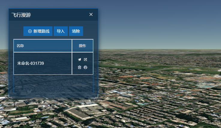Delete route 未命名-031739 with trash icon
The image size is (221, 128).
pyautogui.click(x=79, y=67)
